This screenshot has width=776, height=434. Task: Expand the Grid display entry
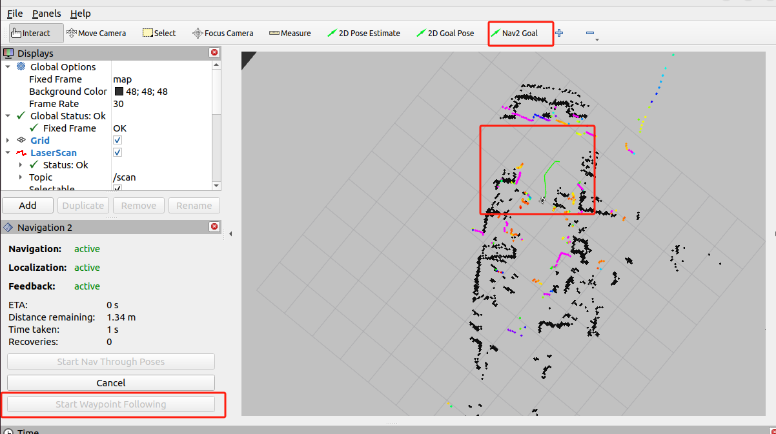[8, 140]
